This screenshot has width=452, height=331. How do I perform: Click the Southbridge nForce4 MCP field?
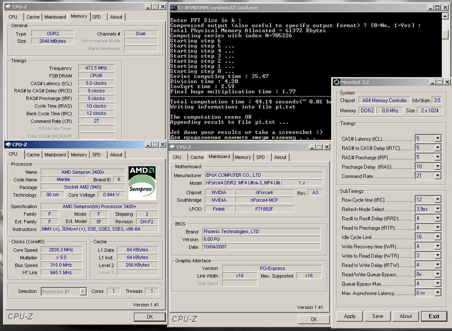264,200
